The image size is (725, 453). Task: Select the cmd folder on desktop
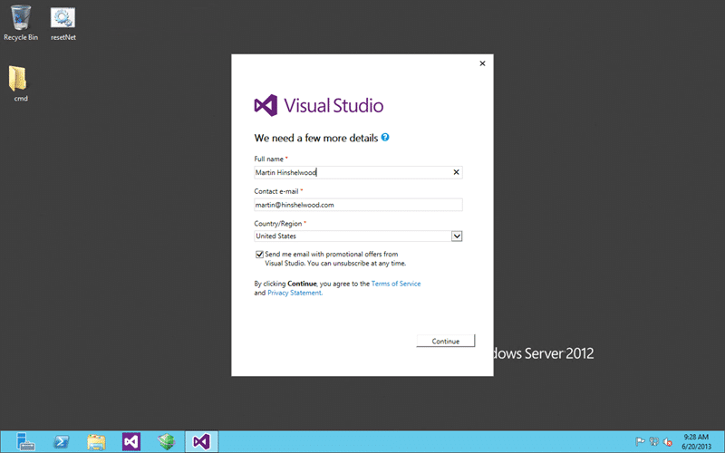(20, 83)
